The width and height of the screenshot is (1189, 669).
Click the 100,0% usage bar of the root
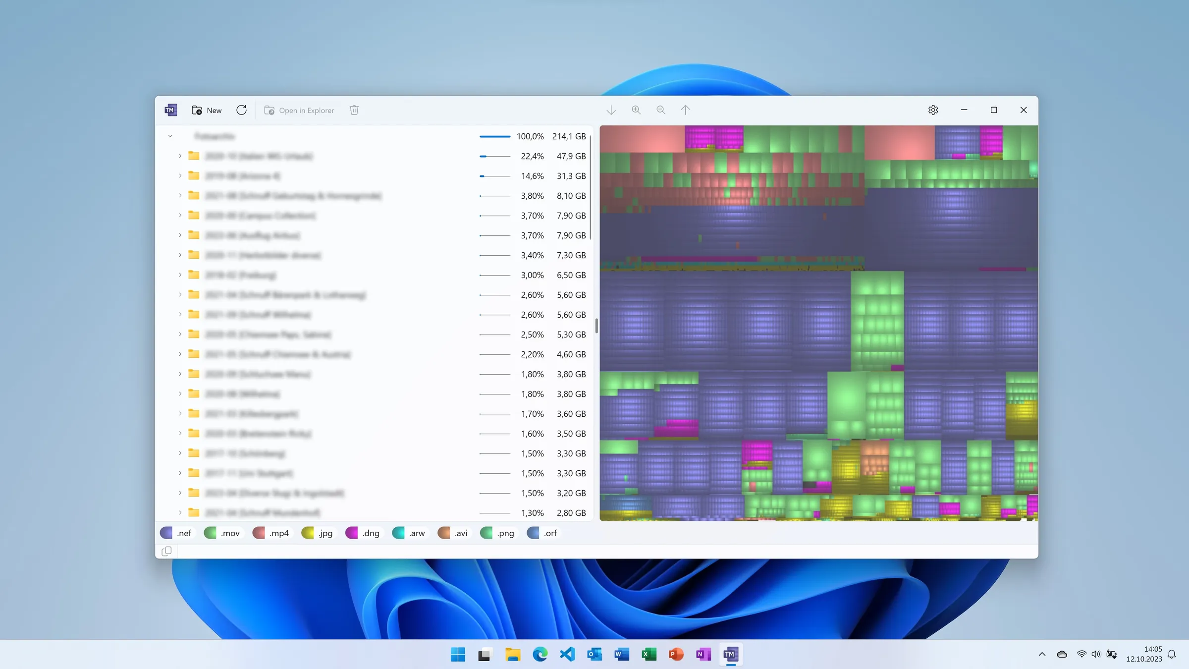click(x=494, y=136)
